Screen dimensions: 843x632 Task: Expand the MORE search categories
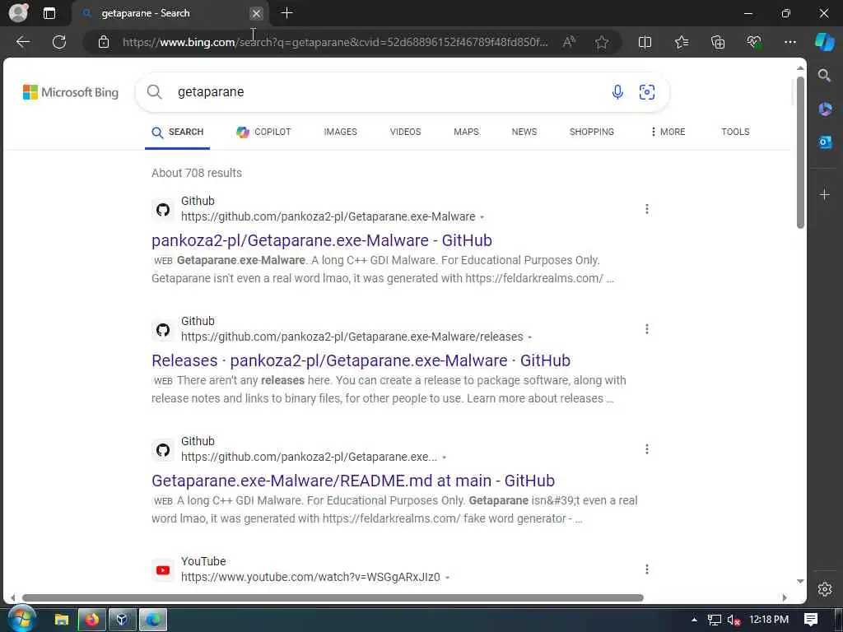(668, 132)
